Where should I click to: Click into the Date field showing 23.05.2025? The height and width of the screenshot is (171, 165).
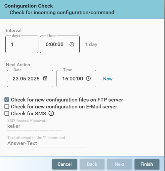[26, 79]
